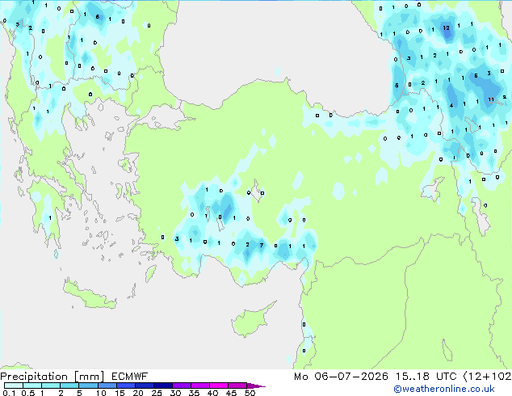This screenshot has width=512, height=396.
Task: Click the 45–50 mm legend color box
Action: pos(237,385)
